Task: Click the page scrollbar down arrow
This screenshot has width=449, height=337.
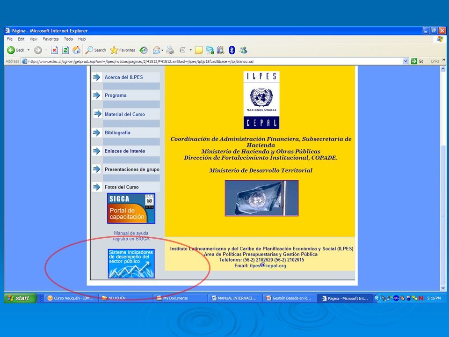Action: coord(443,288)
